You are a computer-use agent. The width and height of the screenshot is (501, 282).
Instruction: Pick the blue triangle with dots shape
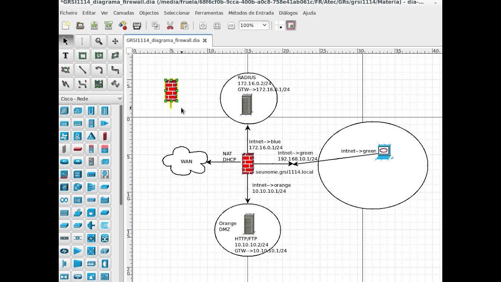click(91, 136)
